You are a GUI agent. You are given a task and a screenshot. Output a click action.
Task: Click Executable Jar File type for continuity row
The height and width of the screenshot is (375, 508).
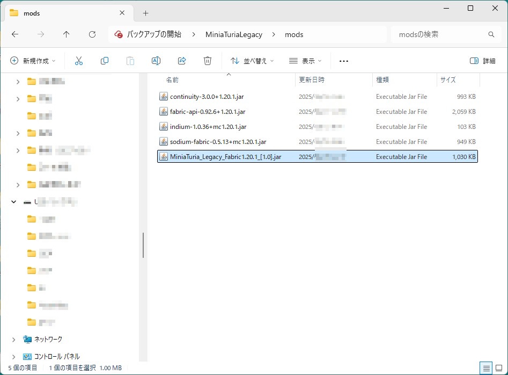401,96
